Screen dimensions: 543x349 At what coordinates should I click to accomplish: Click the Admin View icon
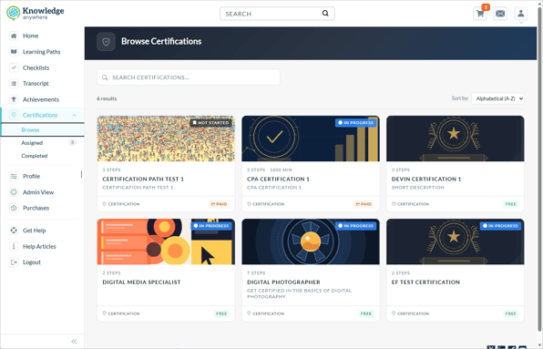[x=14, y=192]
